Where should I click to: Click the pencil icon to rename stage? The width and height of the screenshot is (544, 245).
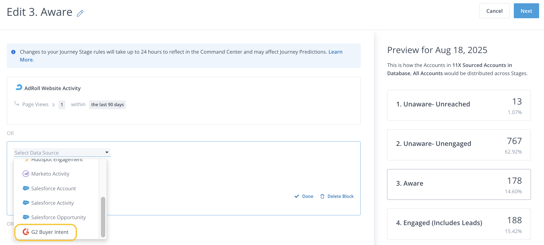coord(80,13)
